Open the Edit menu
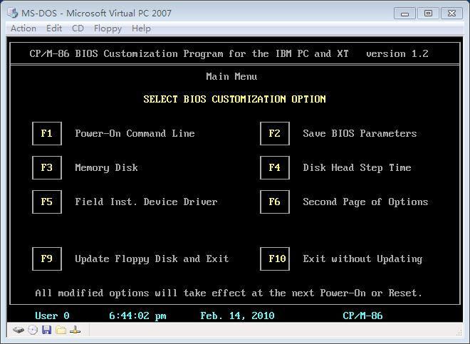The height and width of the screenshot is (344, 470). point(54,28)
